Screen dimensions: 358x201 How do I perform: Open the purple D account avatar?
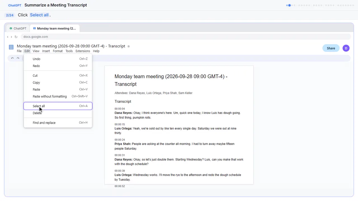346,48
